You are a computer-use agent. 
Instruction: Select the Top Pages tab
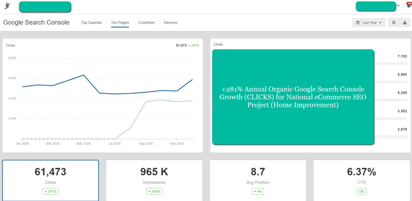tap(120, 23)
